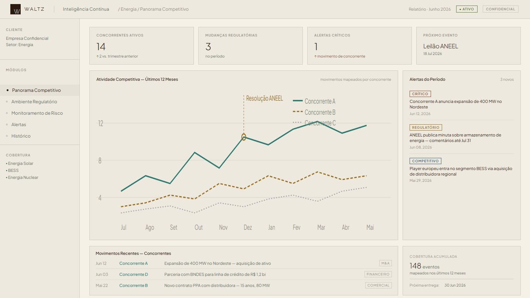
Task: Select Concorrente B legend entry
Action: click(x=314, y=112)
